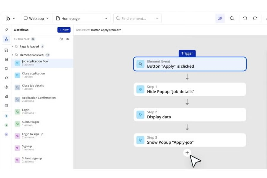Click the new folder icon in Workflows panel

pos(61,39)
